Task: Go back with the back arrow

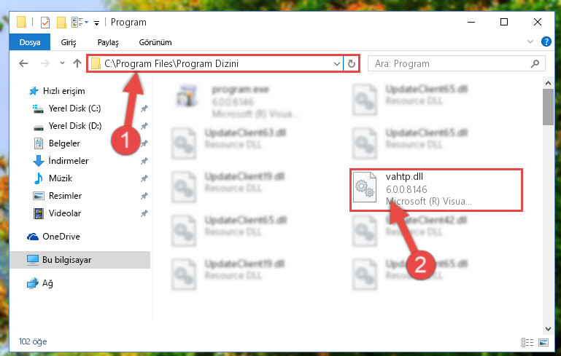Action: (23, 63)
